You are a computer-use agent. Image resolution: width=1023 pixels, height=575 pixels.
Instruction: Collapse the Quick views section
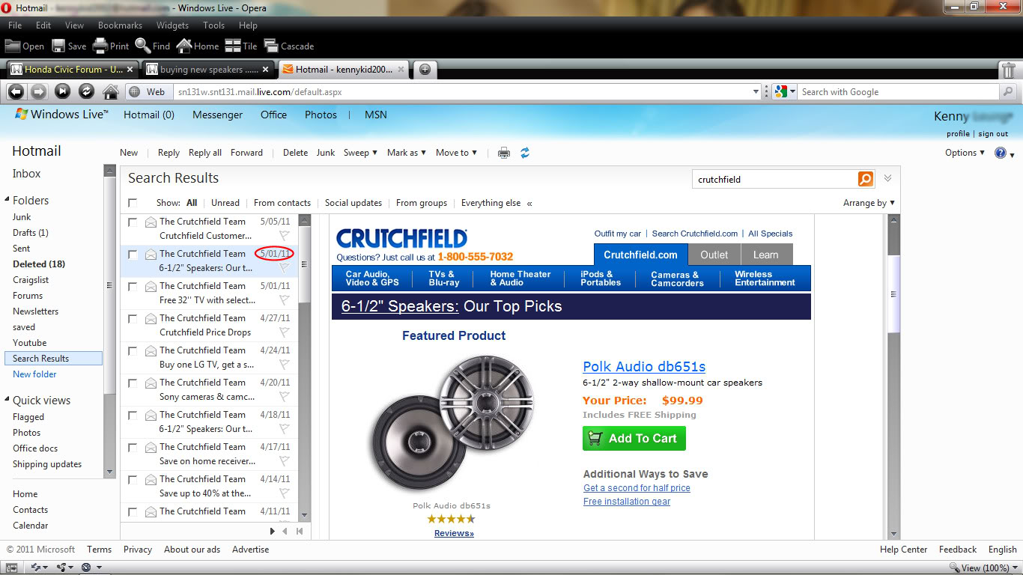point(7,401)
